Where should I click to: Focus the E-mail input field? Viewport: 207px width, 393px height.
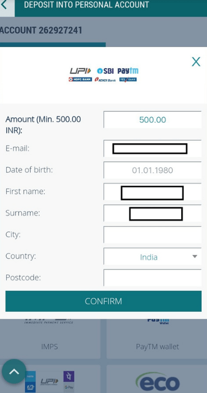click(153, 148)
